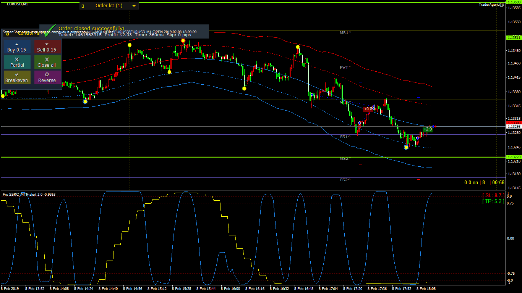
Task: Click the Sell 0.15 button
Action: click(x=47, y=47)
